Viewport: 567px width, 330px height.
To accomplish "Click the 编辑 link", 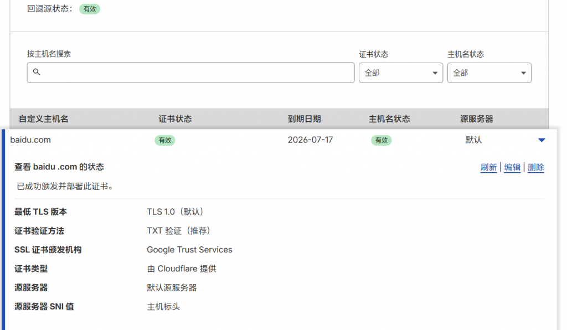I will point(512,168).
